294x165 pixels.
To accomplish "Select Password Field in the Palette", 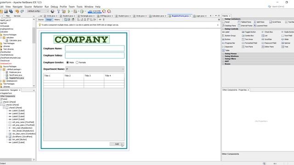I will [269, 43].
